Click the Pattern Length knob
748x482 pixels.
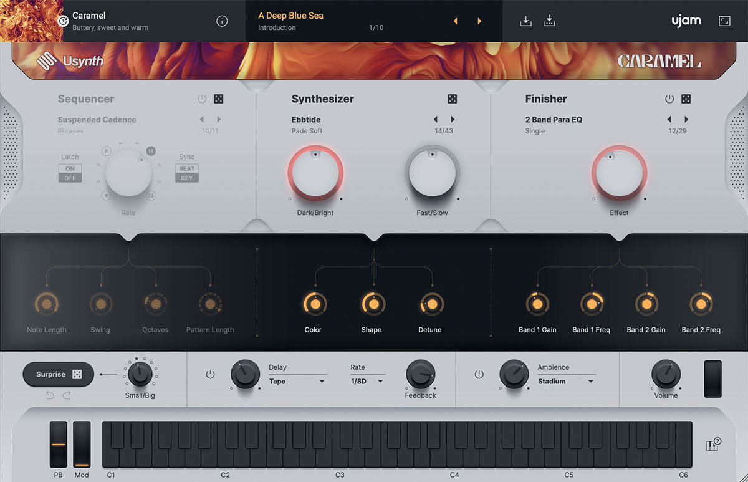pyautogui.click(x=210, y=304)
